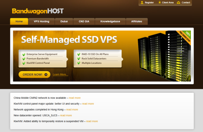Click the Contact link
This screenshot has height=132, width=203.
click(186, 3)
